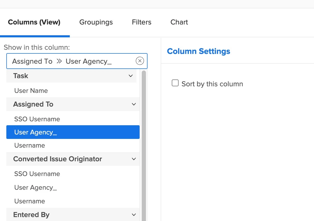
Task: Pick highlighted User Agency_ under Assigned To
Action: click(36, 132)
